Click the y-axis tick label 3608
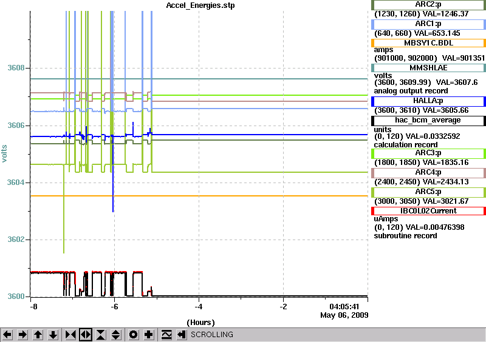This screenshot has width=486, height=342. click(x=16, y=68)
